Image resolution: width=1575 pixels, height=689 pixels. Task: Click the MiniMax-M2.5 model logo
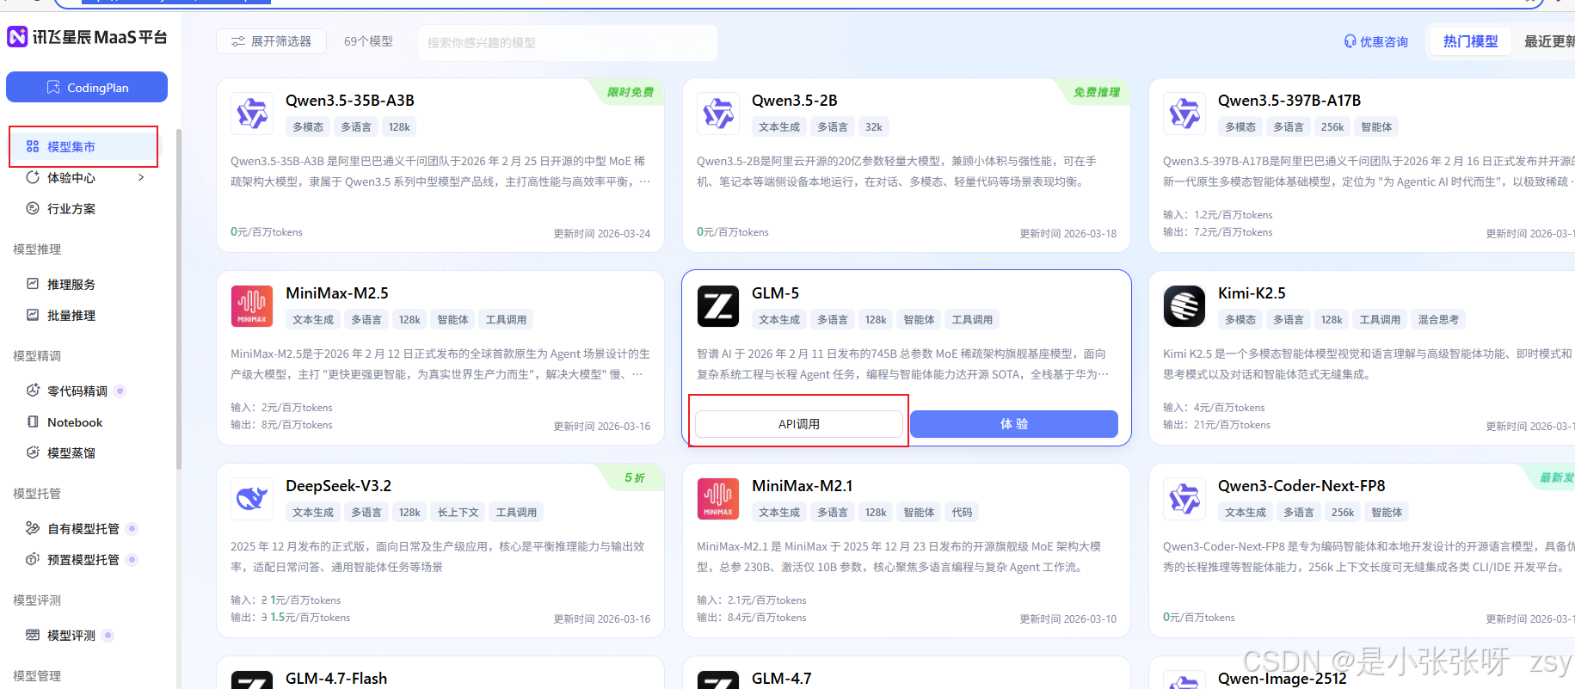(252, 306)
